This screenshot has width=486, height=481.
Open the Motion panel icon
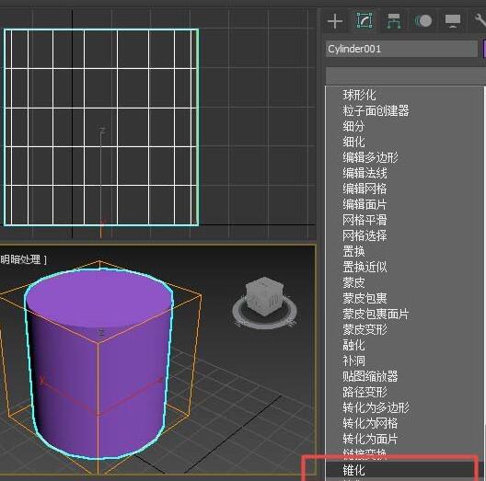423,21
